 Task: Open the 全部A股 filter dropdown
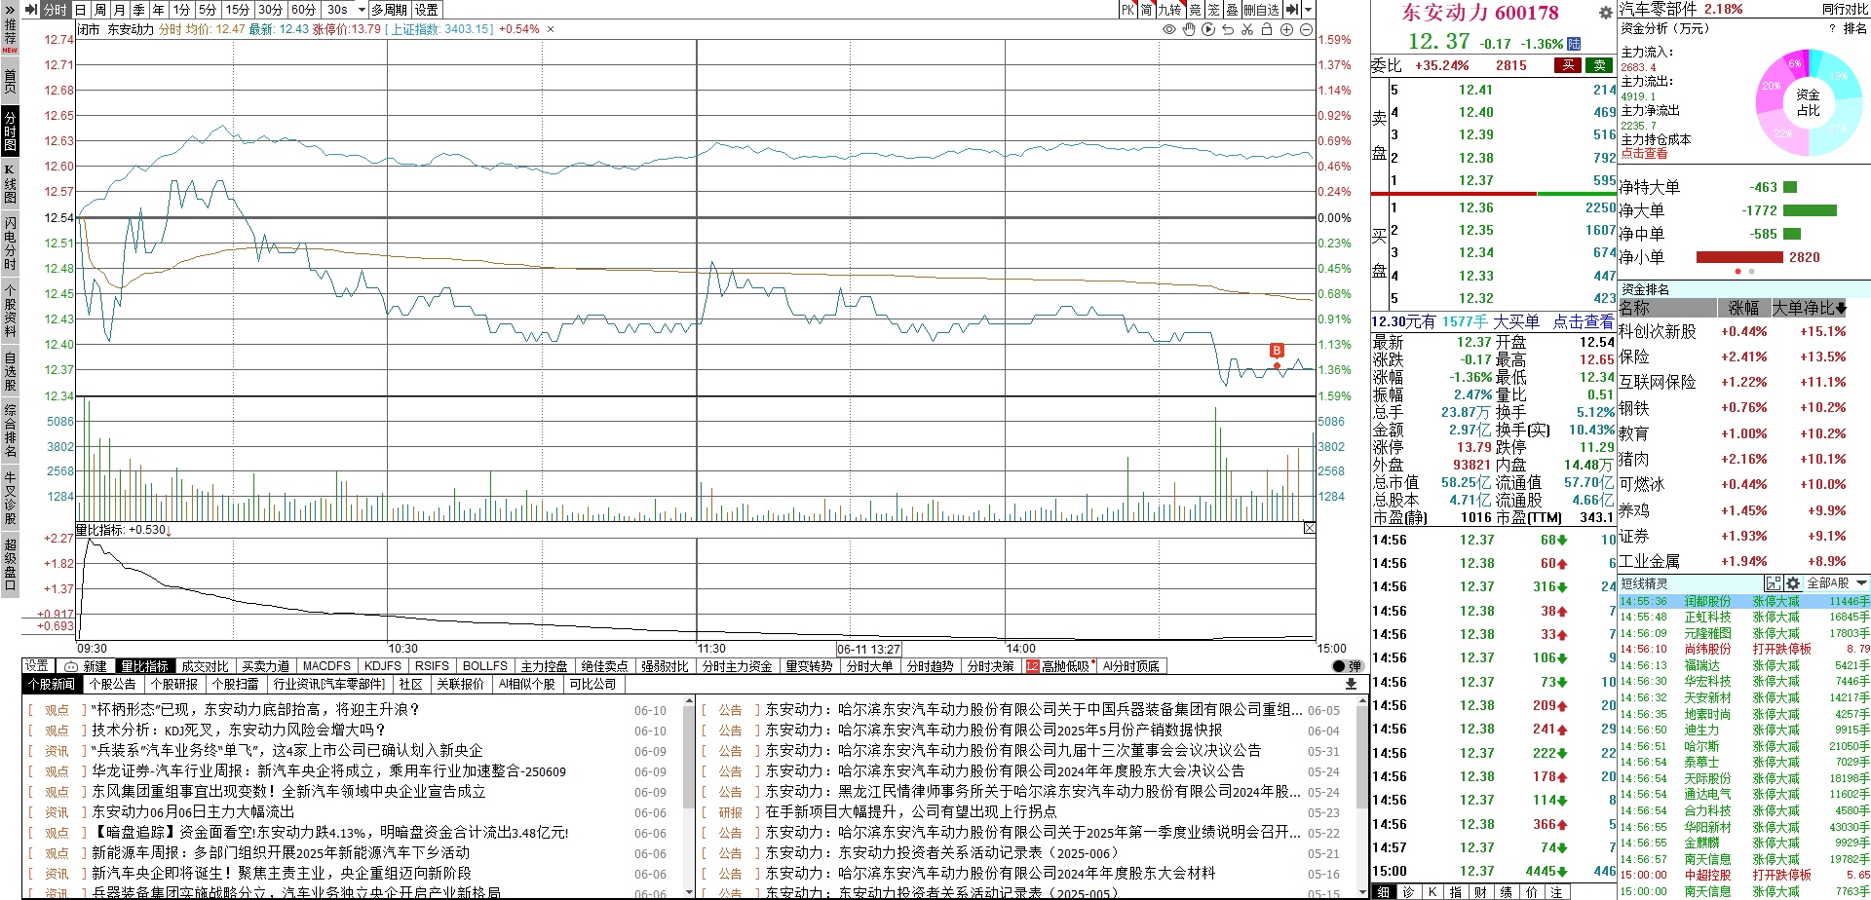(1836, 583)
